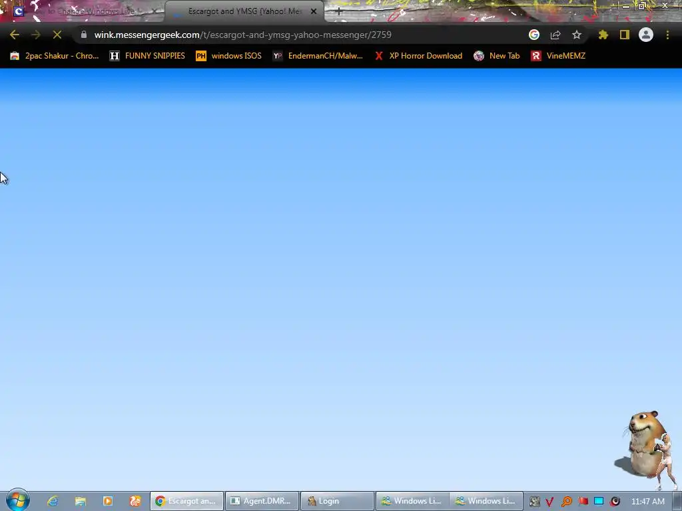The width and height of the screenshot is (682, 511).
Task: Close the Change Windows Live tab
Action: click(x=155, y=11)
